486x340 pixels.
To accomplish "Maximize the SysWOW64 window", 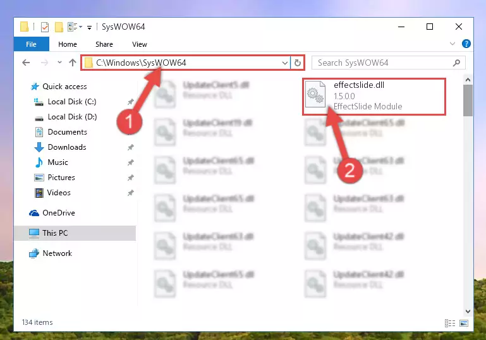I will (x=430, y=27).
